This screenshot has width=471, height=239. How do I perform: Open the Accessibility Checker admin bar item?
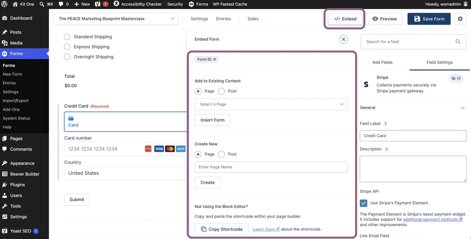(138, 4)
